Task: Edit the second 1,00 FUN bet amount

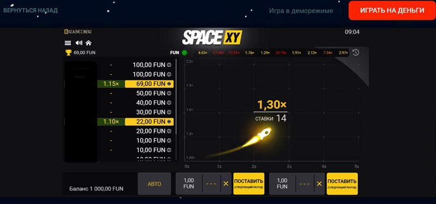Action: 282,183
